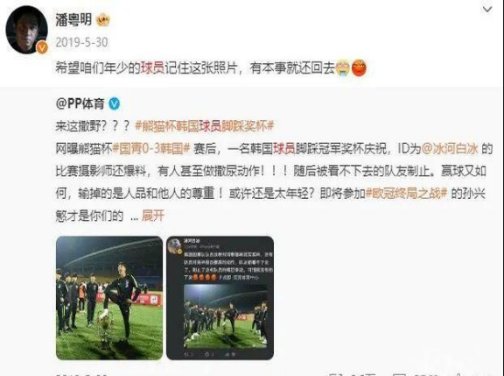Open the chevron post options menu at top right
The height and width of the screenshot is (376, 504).
pos(487,10)
